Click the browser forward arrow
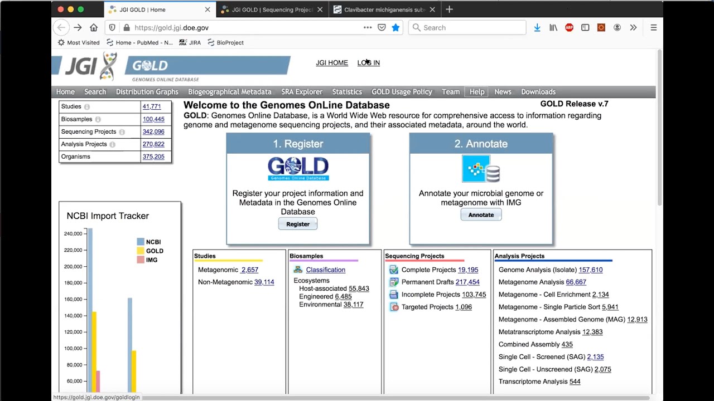 [78, 27]
